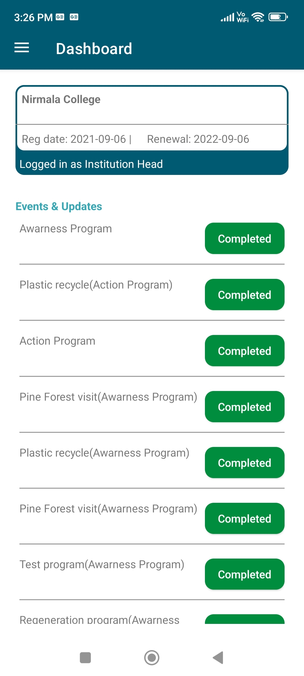Screen dimensions: 304x676
Task: Open the Test program(Awarness Program) event
Action: pos(102,565)
